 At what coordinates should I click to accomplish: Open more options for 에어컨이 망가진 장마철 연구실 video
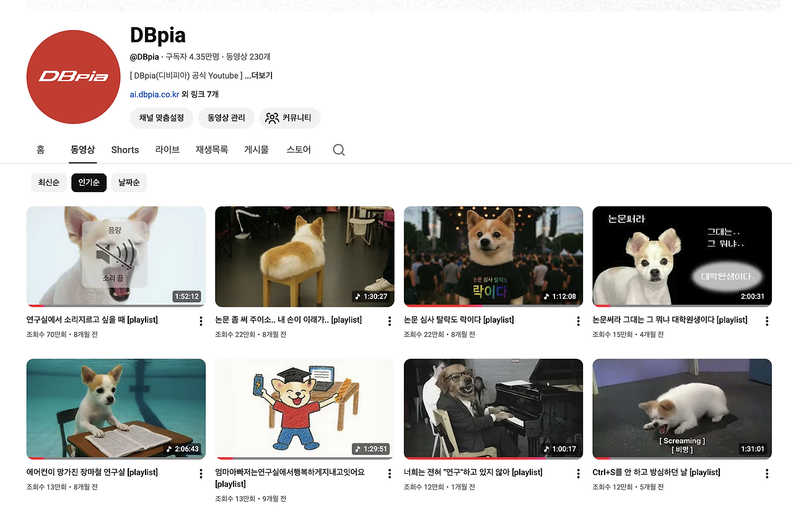point(201,473)
